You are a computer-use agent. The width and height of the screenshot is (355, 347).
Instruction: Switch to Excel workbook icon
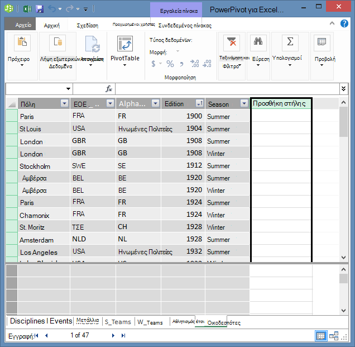(x=27, y=9)
